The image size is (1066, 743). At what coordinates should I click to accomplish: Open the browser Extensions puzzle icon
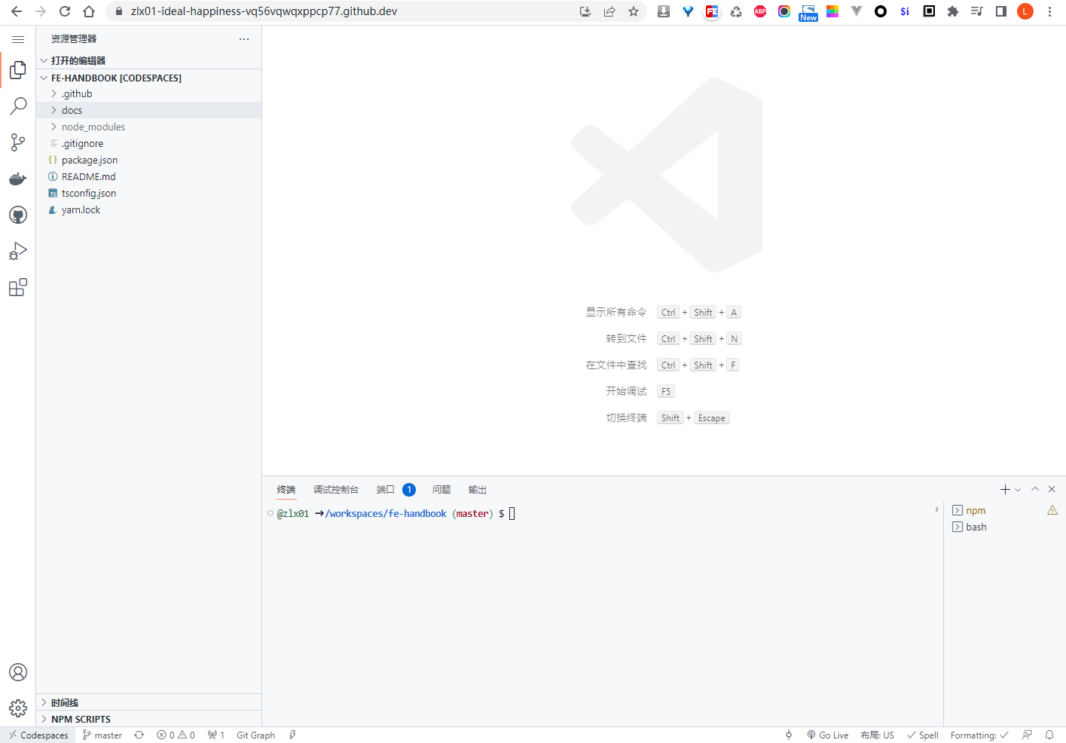click(953, 11)
